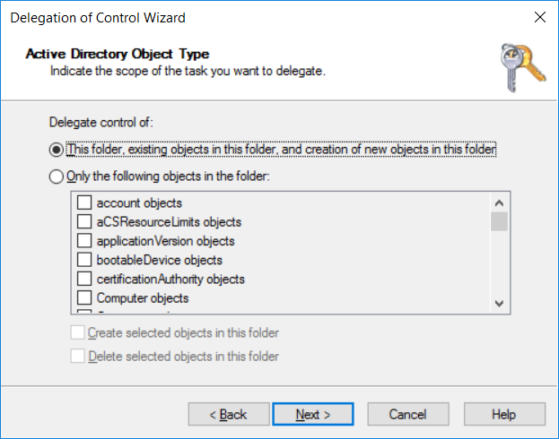Viewport: 559px width, 439px height.
Task: Click the object list scrollbar thumb
Action: coord(499,221)
